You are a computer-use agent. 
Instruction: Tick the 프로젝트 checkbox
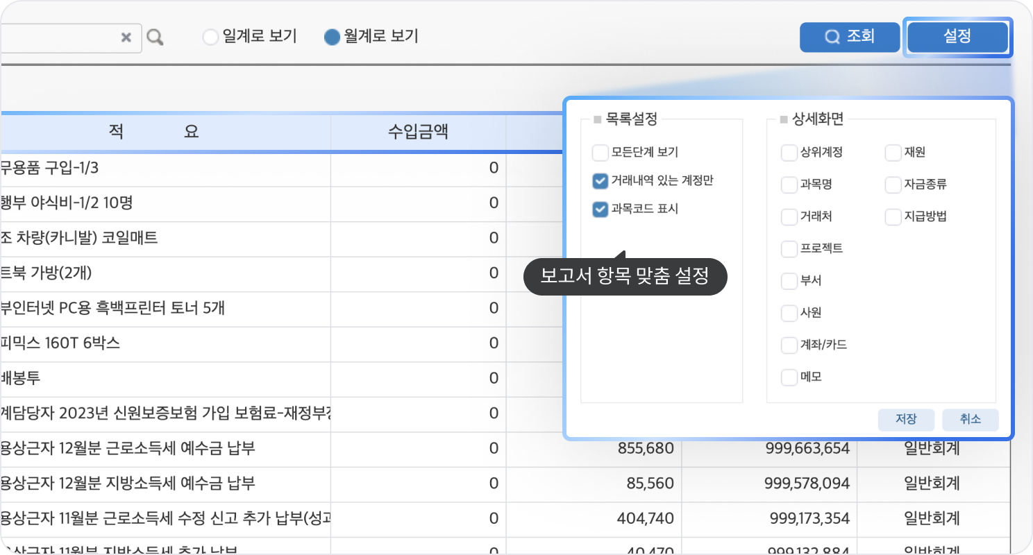click(x=789, y=248)
